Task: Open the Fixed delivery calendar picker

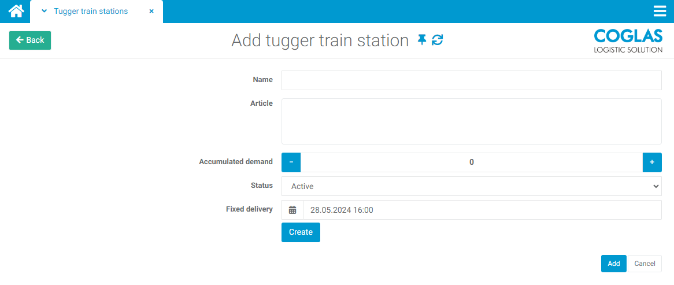Action: coord(292,210)
